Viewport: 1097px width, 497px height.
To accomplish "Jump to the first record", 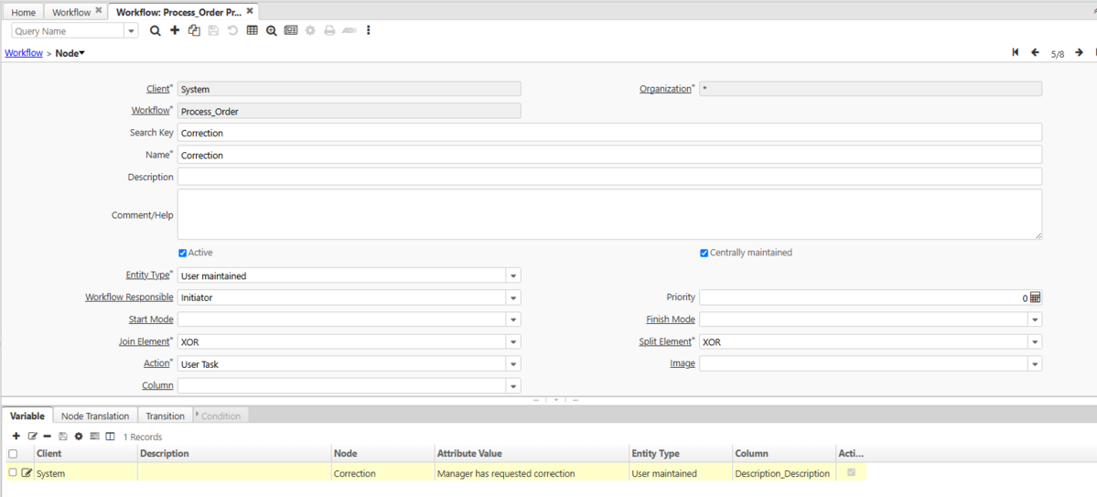I will point(1016,53).
